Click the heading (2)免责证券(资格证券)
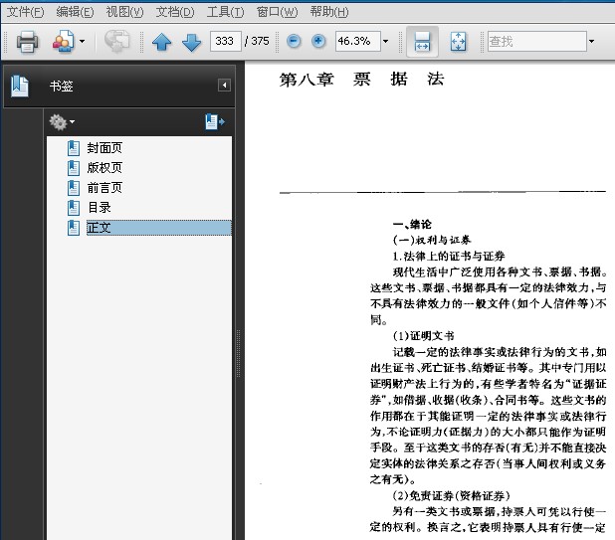 452,496
